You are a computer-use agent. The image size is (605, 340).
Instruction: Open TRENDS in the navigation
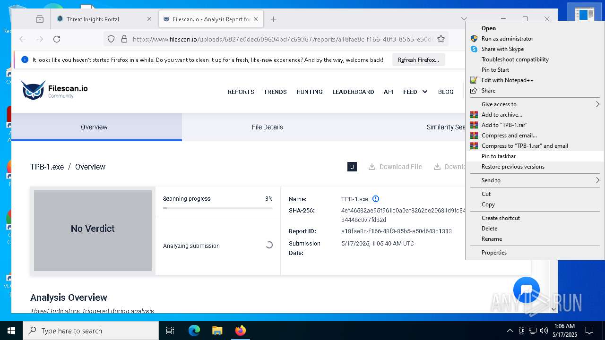[275, 92]
